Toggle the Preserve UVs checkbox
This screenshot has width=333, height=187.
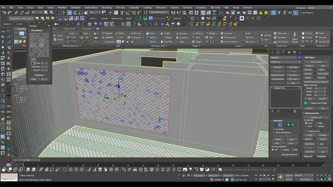pos(306,131)
